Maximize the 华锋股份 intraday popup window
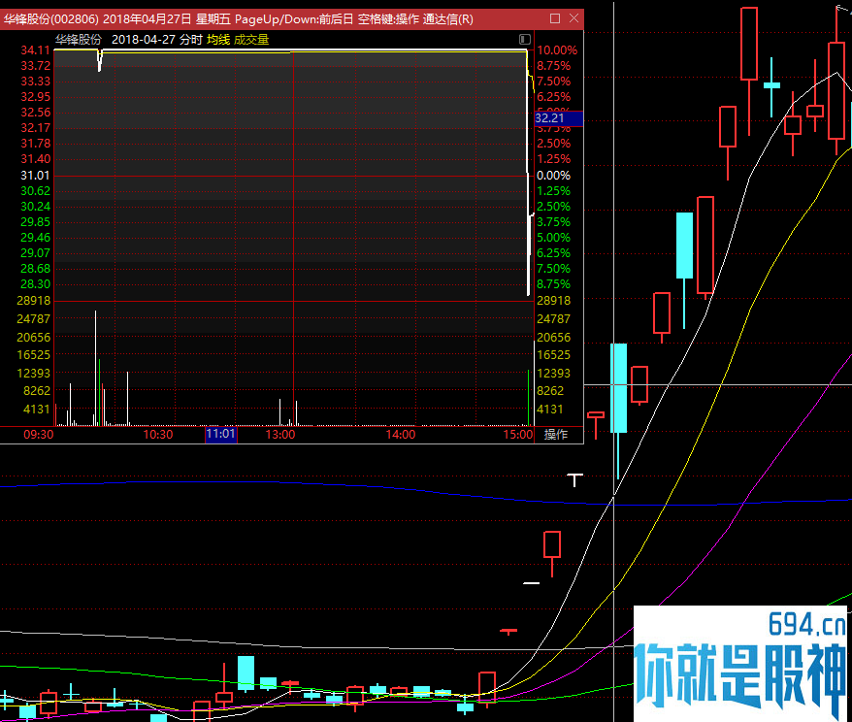852x722 pixels. 555,18
